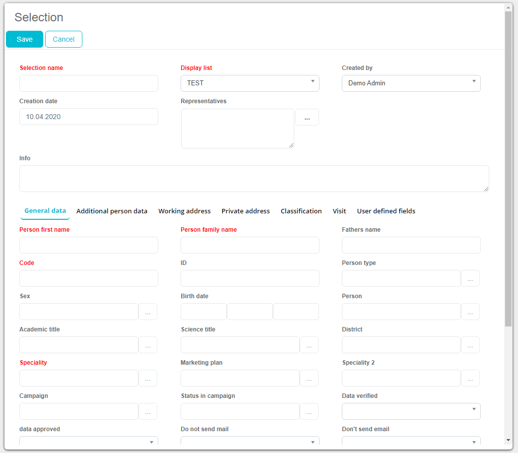Click the vertical scrollbar thumb
Image resolution: width=518 pixels, height=453 pixels.
click(x=508, y=169)
